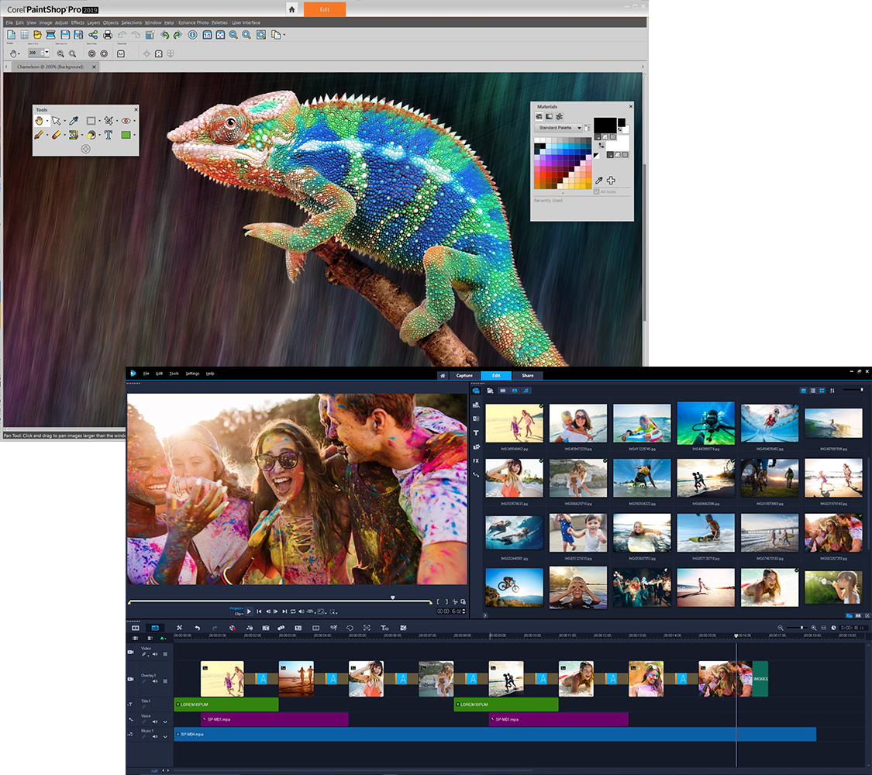Image resolution: width=872 pixels, height=775 pixels.
Task: Undo the last edit in the timeline toolbar
Action: tap(198, 628)
